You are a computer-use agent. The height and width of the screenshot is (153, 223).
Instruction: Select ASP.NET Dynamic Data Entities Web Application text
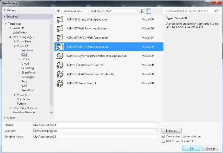point(96,56)
